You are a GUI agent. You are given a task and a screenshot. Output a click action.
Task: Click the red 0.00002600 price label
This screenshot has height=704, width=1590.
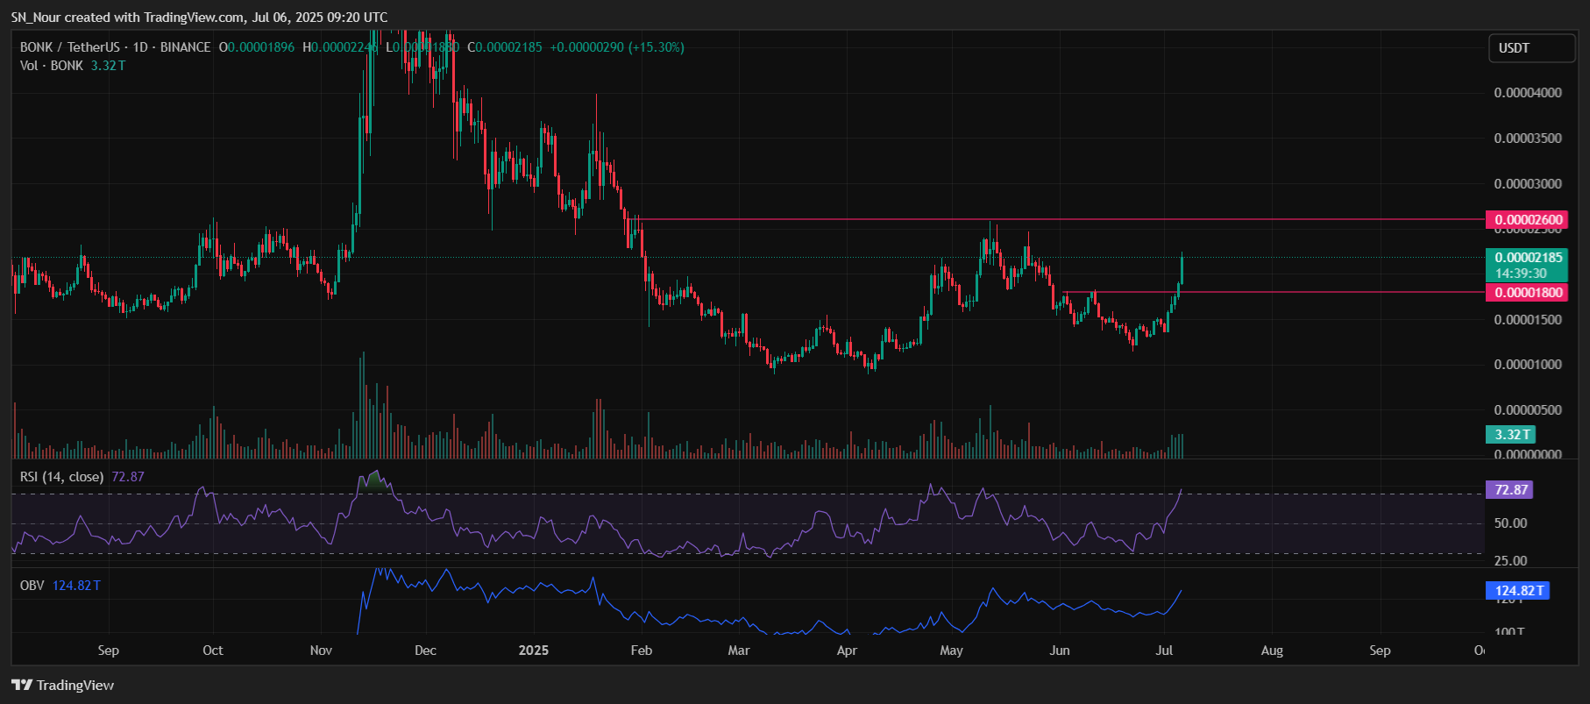(x=1527, y=220)
